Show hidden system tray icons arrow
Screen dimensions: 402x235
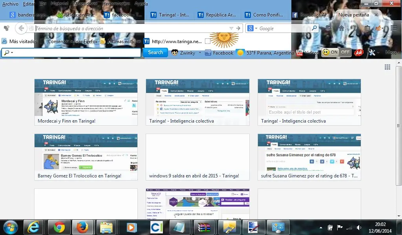click(x=321, y=228)
